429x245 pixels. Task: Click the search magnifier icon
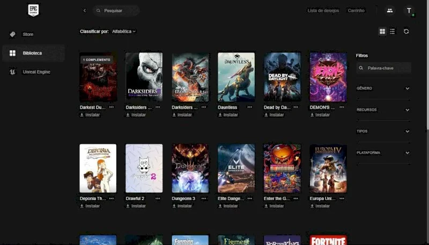pos(98,11)
